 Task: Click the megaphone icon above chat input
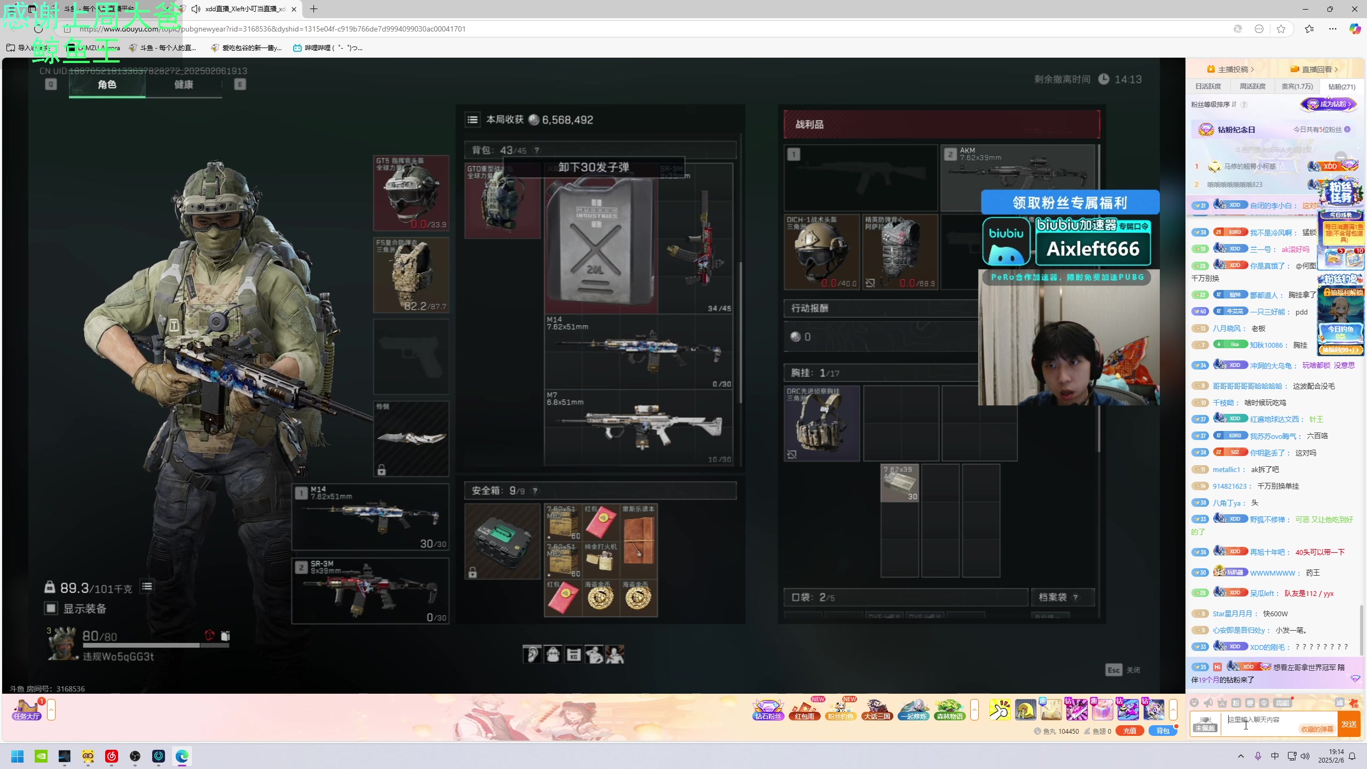pyautogui.click(x=1208, y=703)
